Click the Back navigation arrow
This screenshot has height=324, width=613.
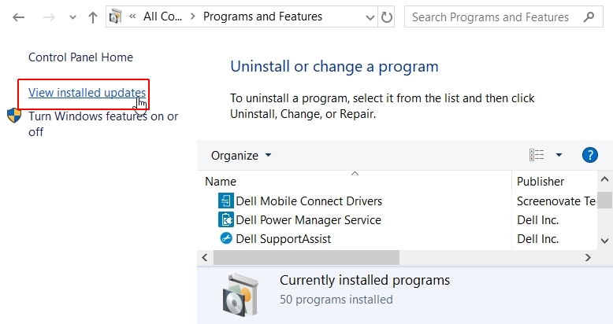point(18,17)
